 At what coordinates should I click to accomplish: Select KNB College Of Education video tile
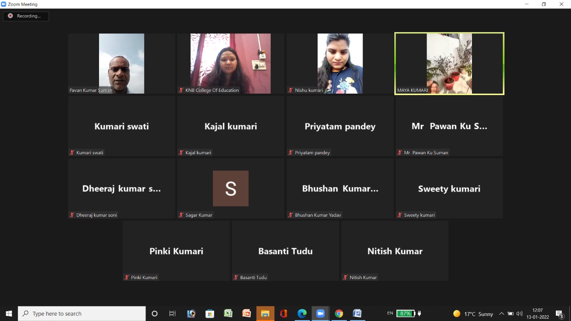tap(231, 63)
